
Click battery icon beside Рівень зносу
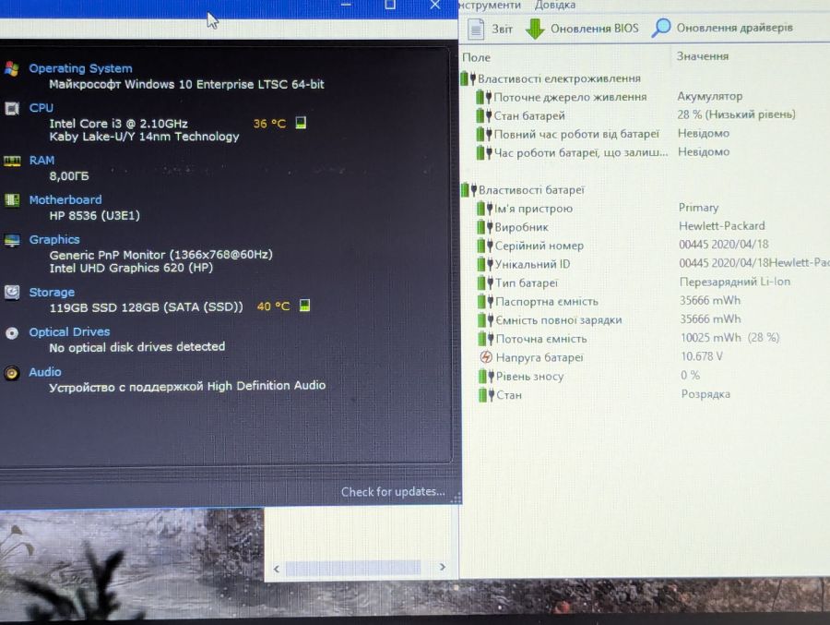pos(486,376)
